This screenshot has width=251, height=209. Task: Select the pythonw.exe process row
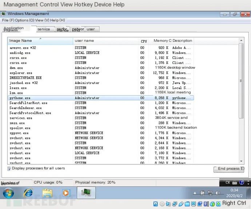coord(101,98)
